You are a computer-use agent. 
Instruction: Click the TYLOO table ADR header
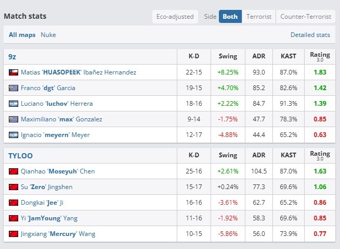pyautogui.click(x=259, y=155)
